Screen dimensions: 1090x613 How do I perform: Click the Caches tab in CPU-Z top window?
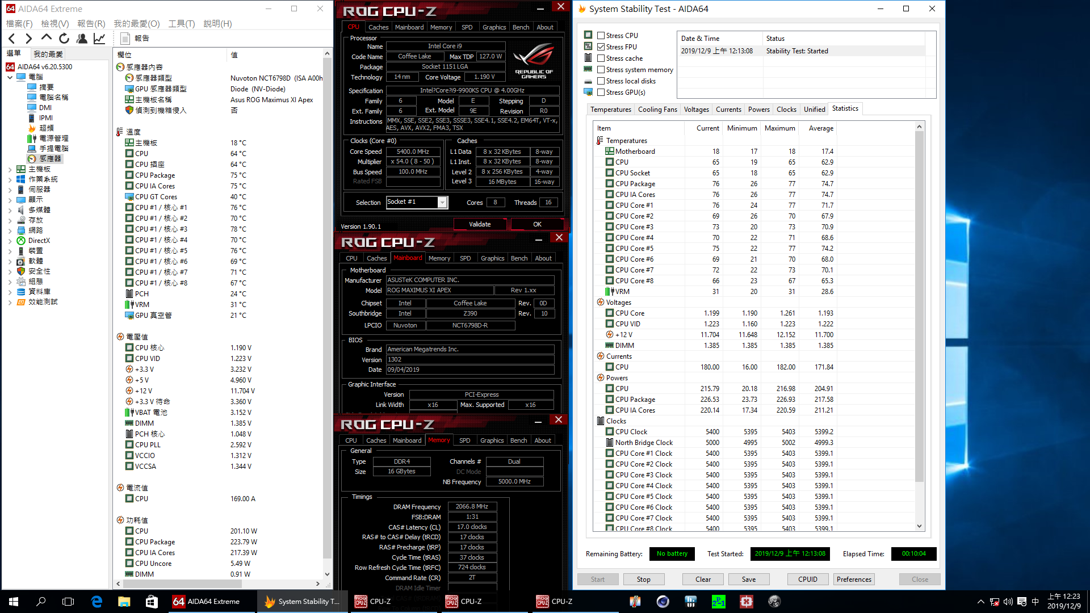tap(376, 27)
